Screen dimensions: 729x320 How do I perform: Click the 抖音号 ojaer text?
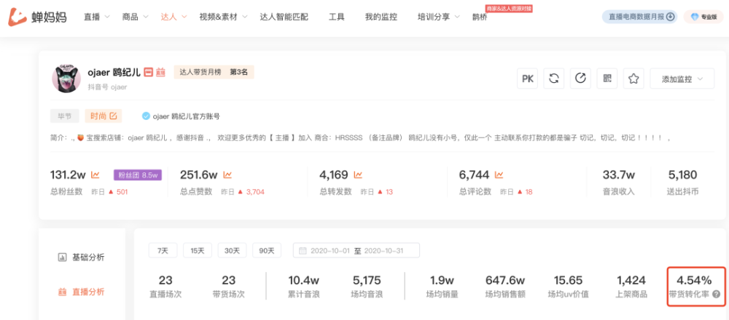[x=107, y=87]
